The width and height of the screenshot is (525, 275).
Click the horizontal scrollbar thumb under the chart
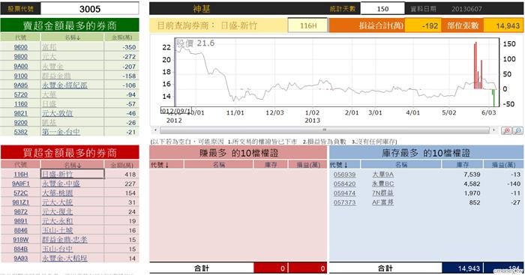point(325,130)
